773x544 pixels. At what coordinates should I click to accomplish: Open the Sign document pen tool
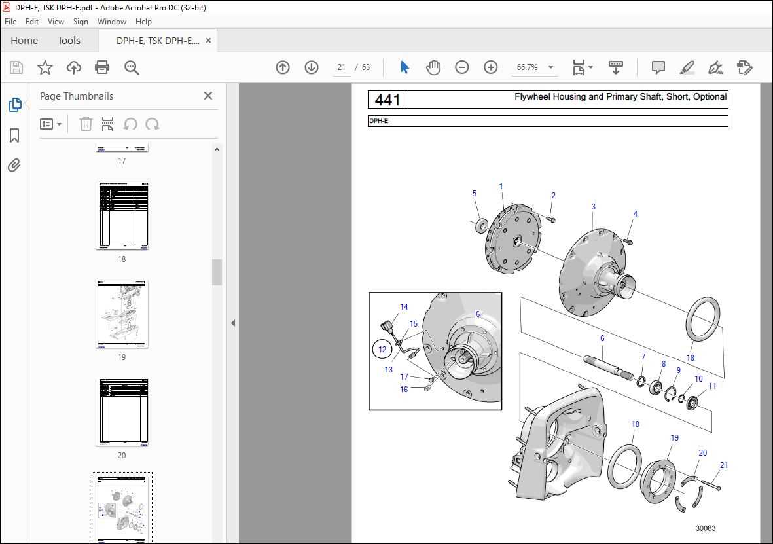(x=715, y=67)
